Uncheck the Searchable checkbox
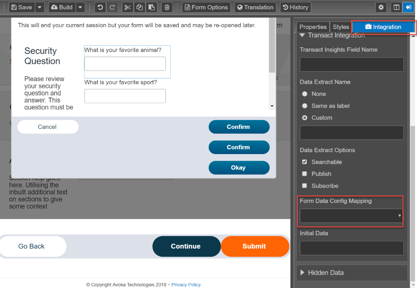The height and width of the screenshot is (288, 417). click(x=305, y=162)
